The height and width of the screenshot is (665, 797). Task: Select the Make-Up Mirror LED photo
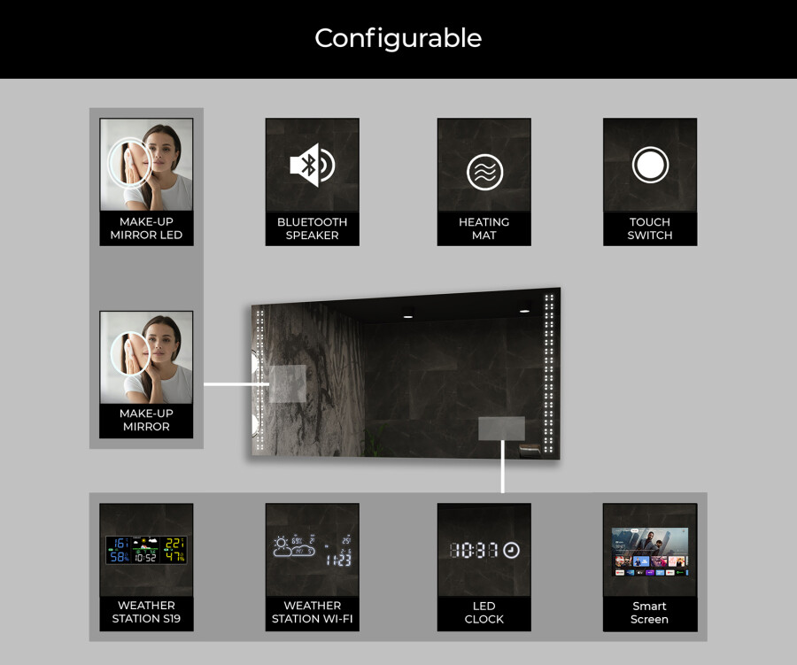(146, 165)
